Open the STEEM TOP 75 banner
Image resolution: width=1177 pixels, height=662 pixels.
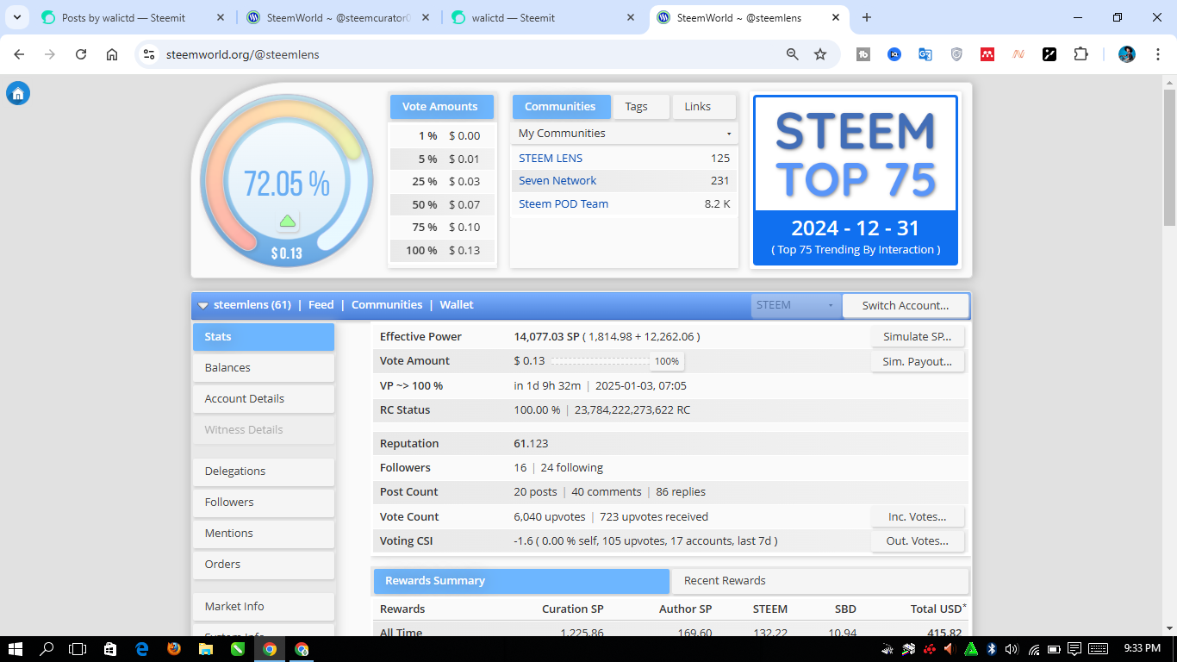(856, 181)
